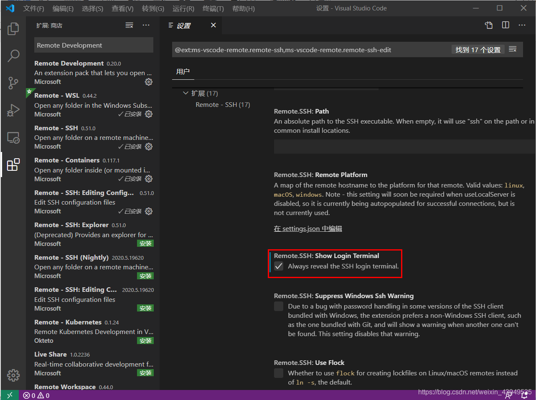Open Settings JSON file icon
Viewport: 536px width, 400px height.
click(489, 25)
